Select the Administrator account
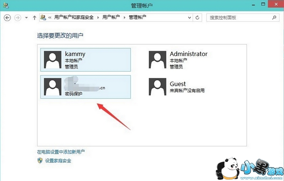This screenshot has width=284, height=181. tap(190, 60)
